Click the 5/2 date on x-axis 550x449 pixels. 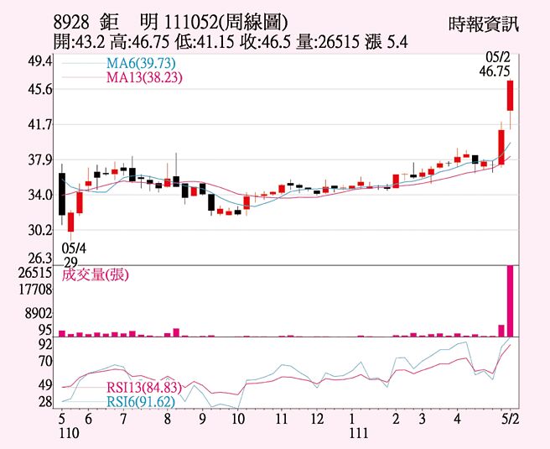click(510, 419)
